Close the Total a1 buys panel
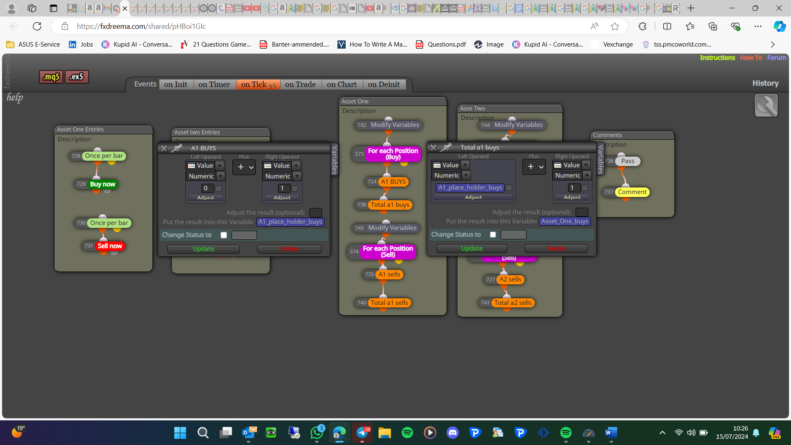The width and height of the screenshot is (791, 445). [x=433, y=148]
